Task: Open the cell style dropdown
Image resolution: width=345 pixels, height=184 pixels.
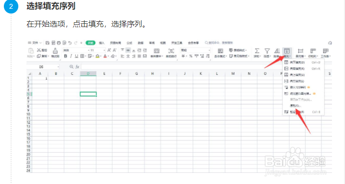Action: [239, 56]
